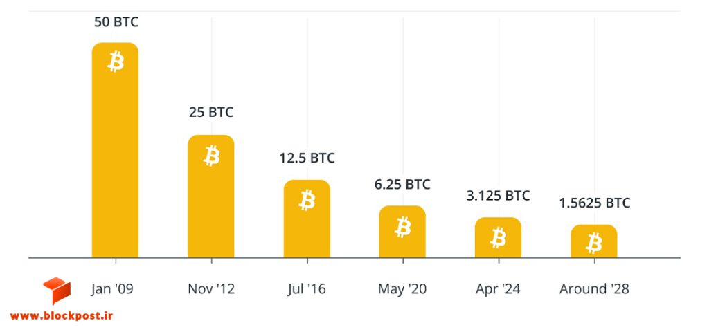Select the May '20 axis label
The width and height of the screenshot is (709, 332).
[402, 289]
